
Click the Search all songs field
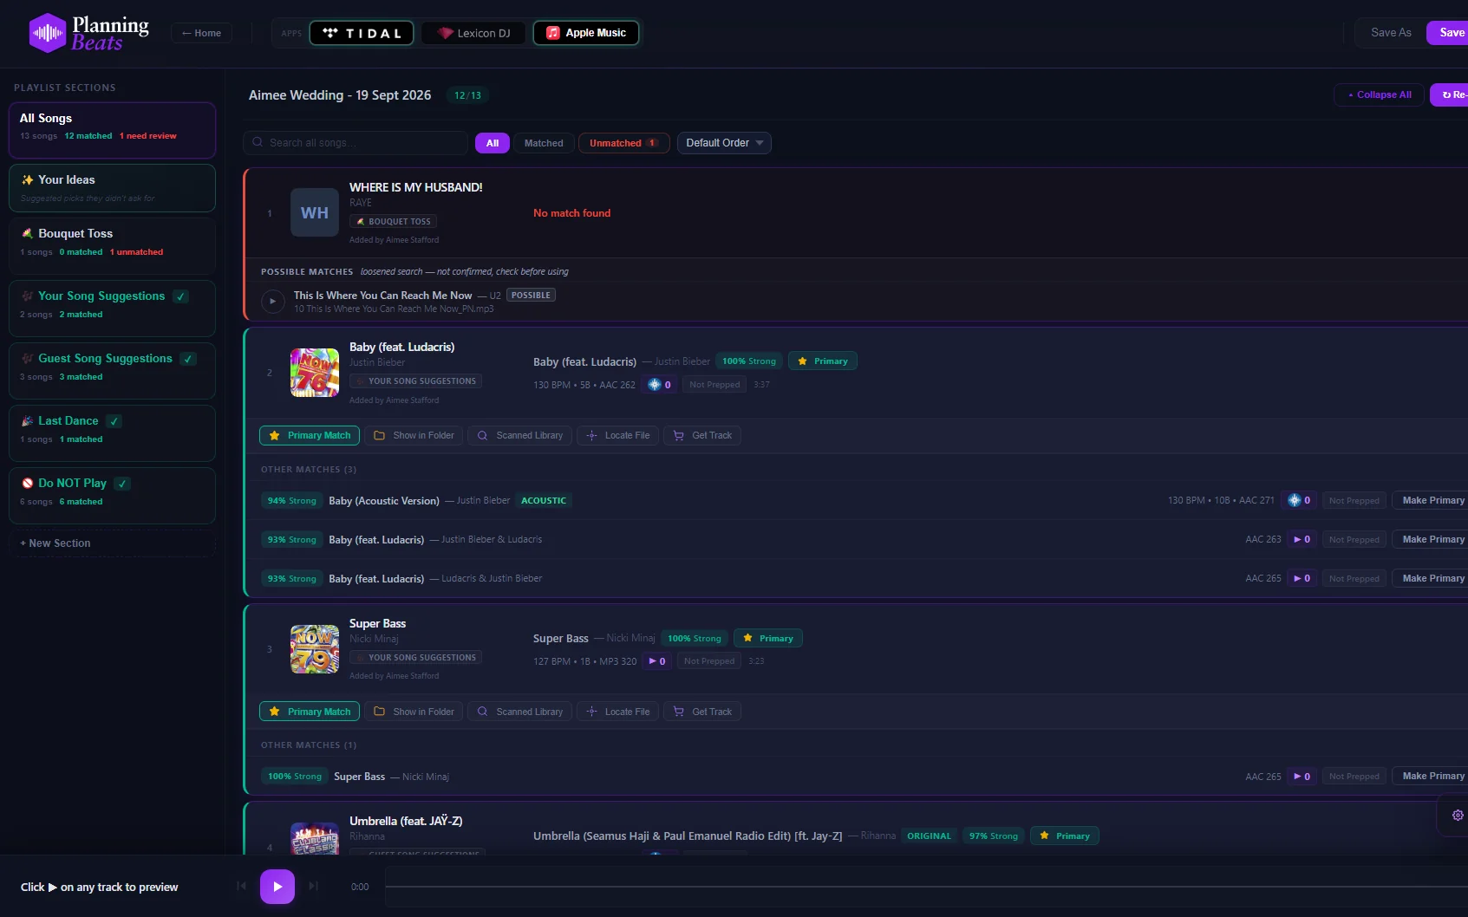pos(356,143)
